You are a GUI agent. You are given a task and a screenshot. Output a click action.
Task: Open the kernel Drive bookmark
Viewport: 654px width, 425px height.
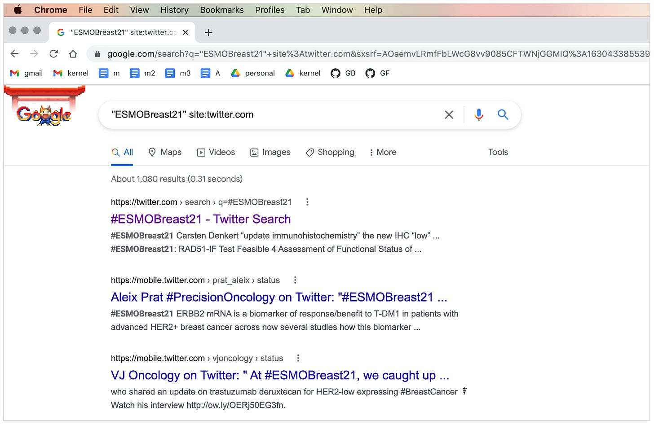[x=303, y=73]
